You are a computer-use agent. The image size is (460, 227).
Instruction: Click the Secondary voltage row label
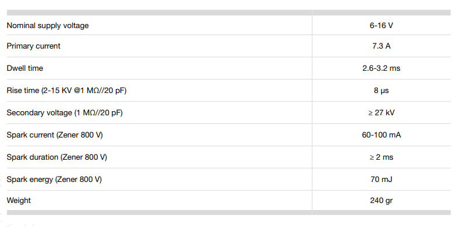(x=64, y=112)
